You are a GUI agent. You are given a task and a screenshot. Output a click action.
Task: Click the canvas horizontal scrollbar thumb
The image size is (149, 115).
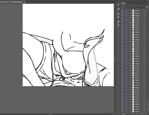tap(50, 114)
